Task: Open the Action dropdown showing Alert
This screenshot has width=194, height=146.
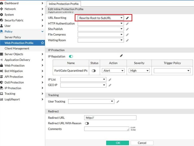Action: (113, 71)
